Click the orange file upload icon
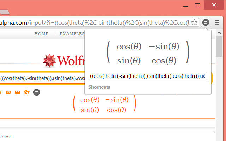The image size is (226, 141). click(x=27, y=92)
